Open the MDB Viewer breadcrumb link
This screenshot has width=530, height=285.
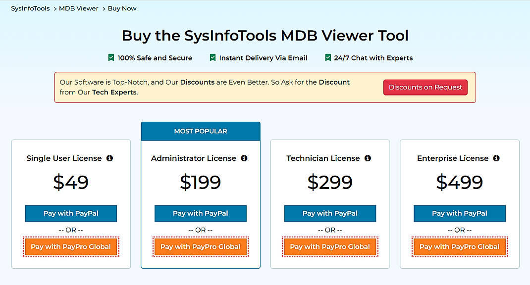tap(78, 8)
